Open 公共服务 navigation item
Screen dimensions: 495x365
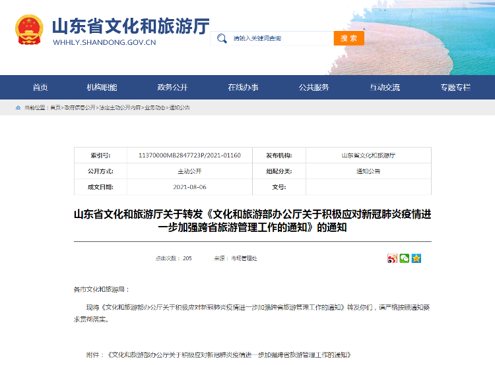pos(313,88)
